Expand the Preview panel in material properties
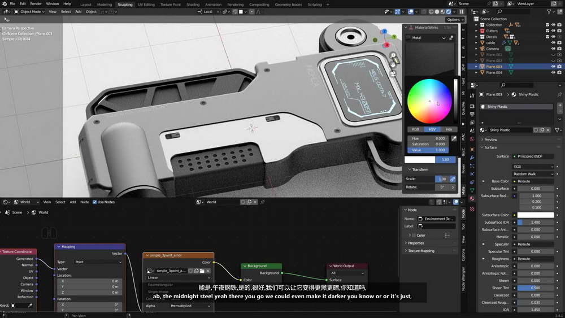 [490, 140]
